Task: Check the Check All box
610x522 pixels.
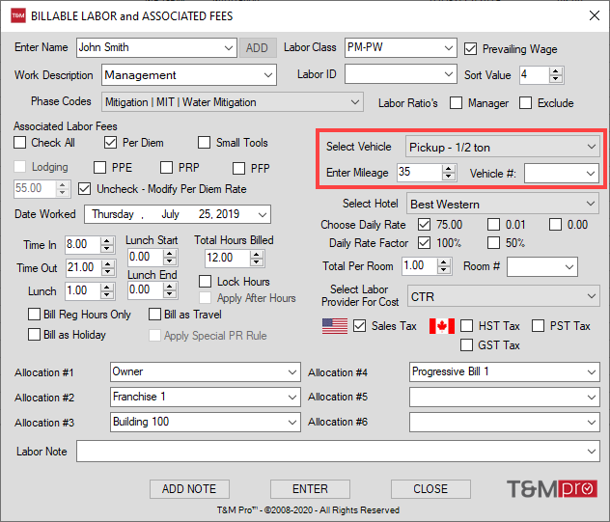Action: point(20,143)
